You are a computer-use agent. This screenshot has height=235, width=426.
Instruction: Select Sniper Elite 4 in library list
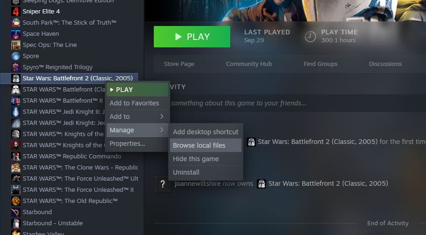[41, 11]
